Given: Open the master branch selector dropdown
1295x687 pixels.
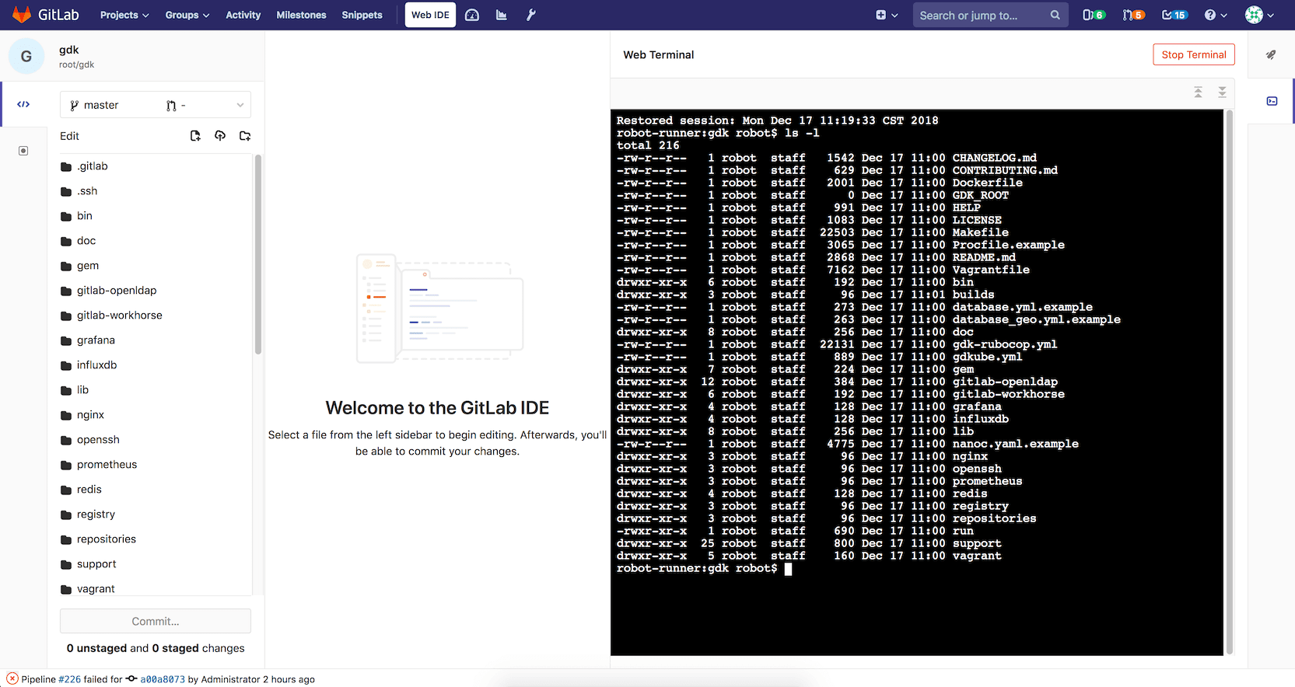Looking at the screenshot, I should coord(156,105).
